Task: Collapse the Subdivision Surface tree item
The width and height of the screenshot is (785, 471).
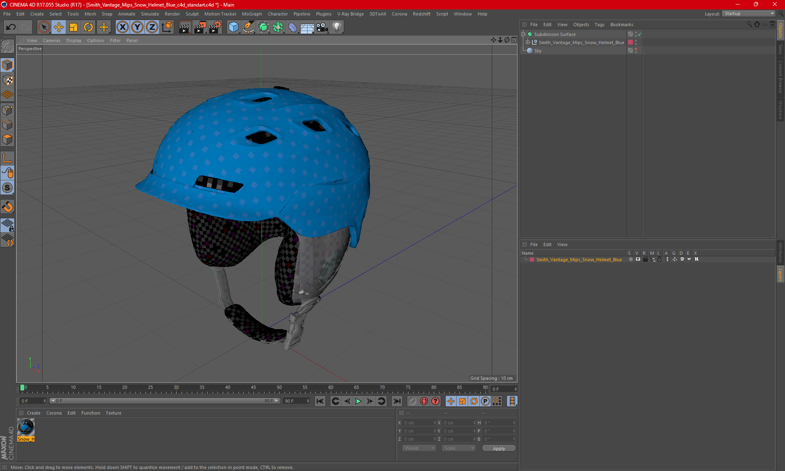Action: 523,34
